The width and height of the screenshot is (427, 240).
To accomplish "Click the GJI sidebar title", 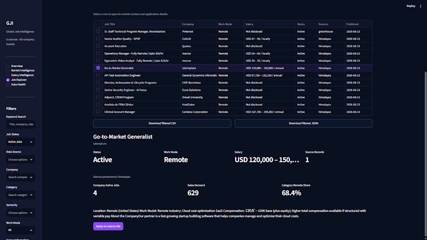I will click(x=10, y=23).
